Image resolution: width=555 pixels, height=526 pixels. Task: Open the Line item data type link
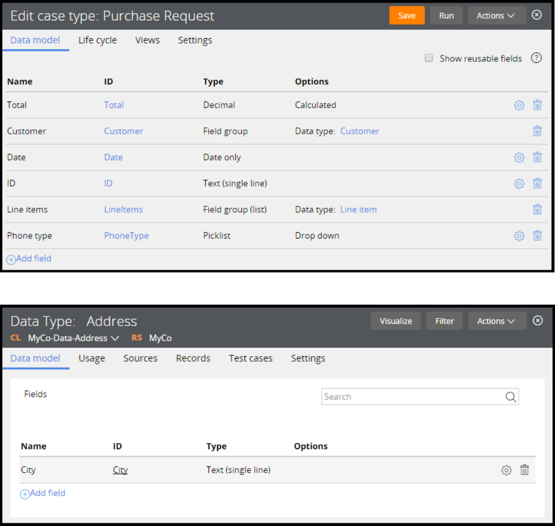(x=358, y=210)
